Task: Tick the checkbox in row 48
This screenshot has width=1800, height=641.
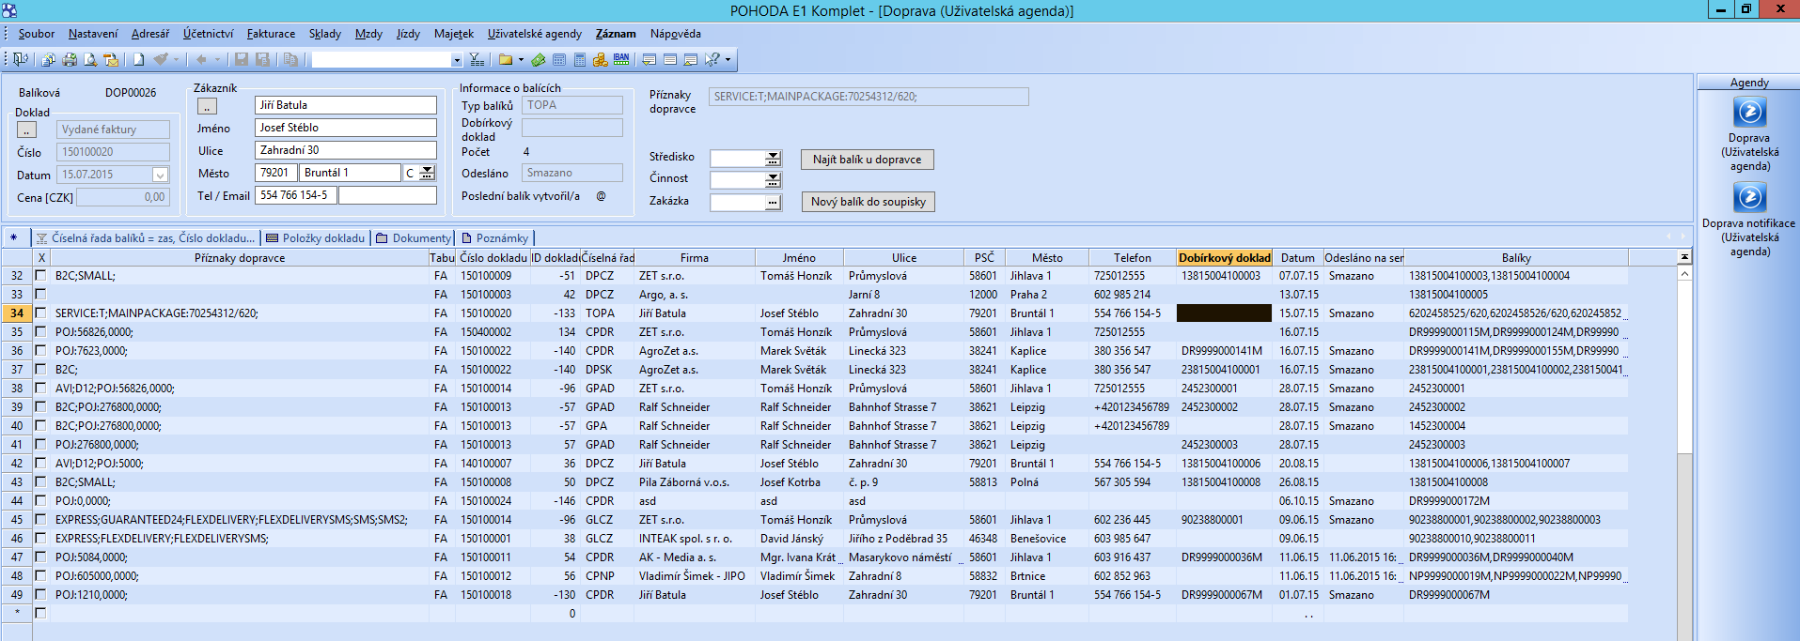Action: pyautogui.click(x=40, y=576)
